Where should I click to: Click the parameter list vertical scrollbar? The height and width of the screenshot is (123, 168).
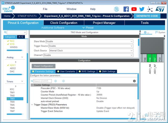tap(138, 86)
